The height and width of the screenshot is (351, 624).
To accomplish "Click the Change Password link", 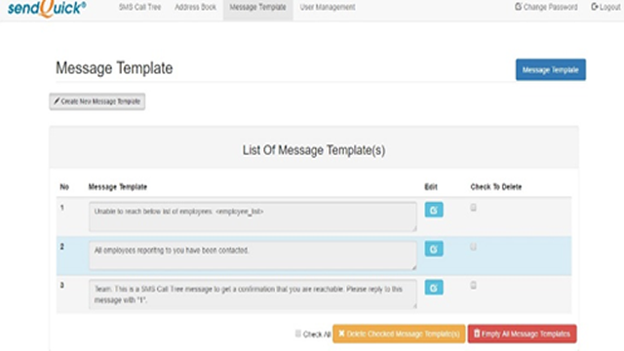I will [x=546, y=7].
